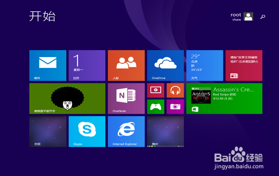Viewport: 279px width, 176px height.
Task: Launch Internet Explorer
Action: click(x=126, y=131)
